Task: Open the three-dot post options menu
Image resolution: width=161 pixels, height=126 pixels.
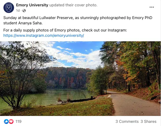Action: click(x=152, y=7)
